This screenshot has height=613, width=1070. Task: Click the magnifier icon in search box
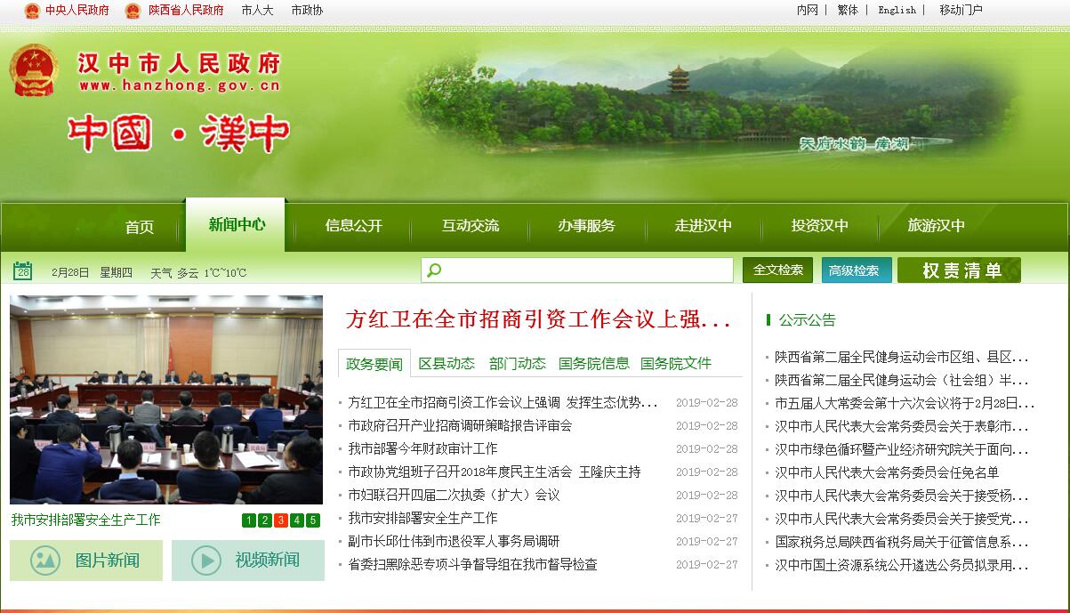pos(434,270)
